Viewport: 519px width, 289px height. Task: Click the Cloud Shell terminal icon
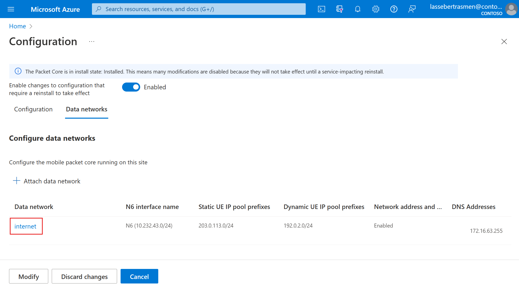pyautogui.click(x=321, y=9)
